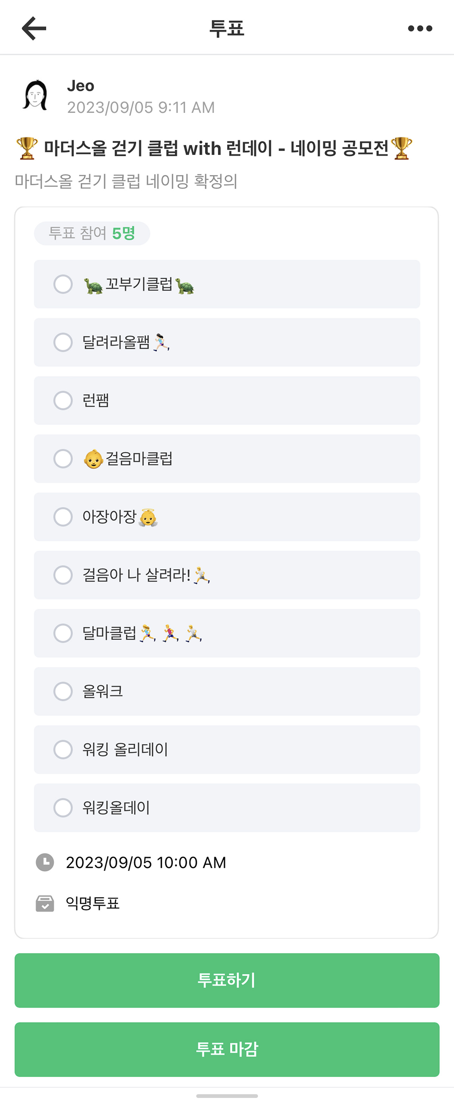454x1105 pixels.
Task: Open the three-dot more options menu
Action: click(x=420, y=28)
